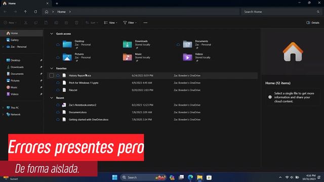Expand Network tree node
The width and height of the screenshot is (324, 182).
tap(3, 115)
